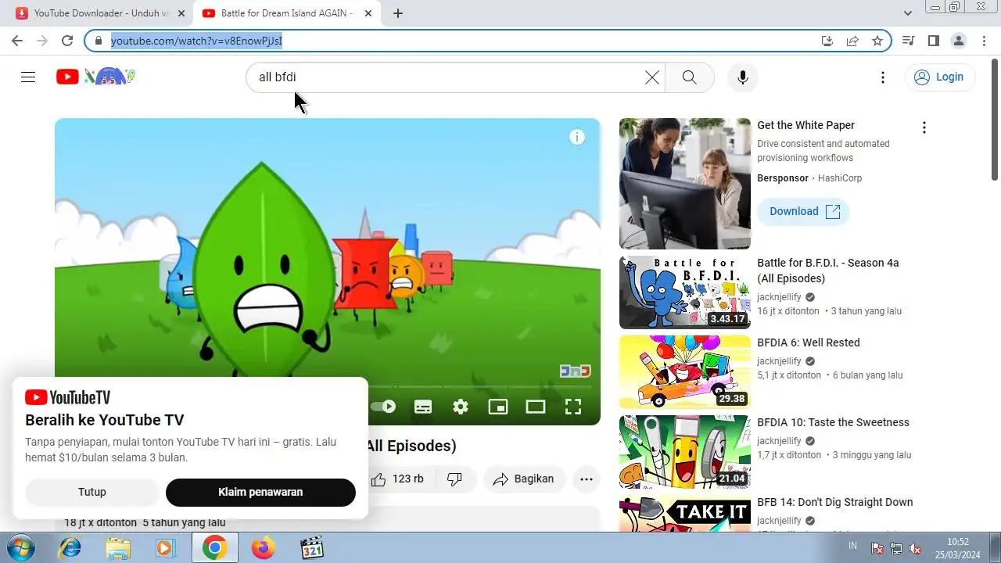Open the YouTube hamburger guide menu
This screenshot has height=563, width=1001.
[x=28, y=77]
